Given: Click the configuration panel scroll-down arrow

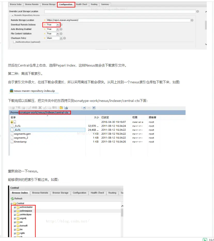Looking at the screenshot, I should point(206,44).
